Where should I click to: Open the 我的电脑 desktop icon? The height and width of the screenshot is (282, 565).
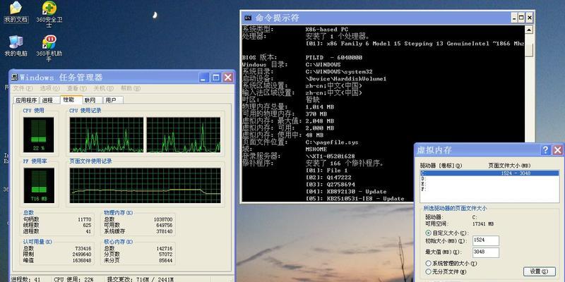[16, 46]
